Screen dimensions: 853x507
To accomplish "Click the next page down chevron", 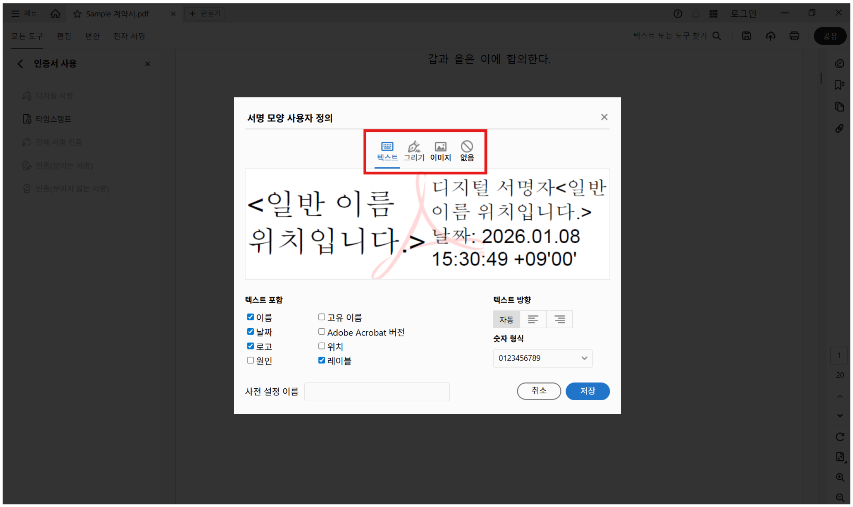I will (840, 415).
